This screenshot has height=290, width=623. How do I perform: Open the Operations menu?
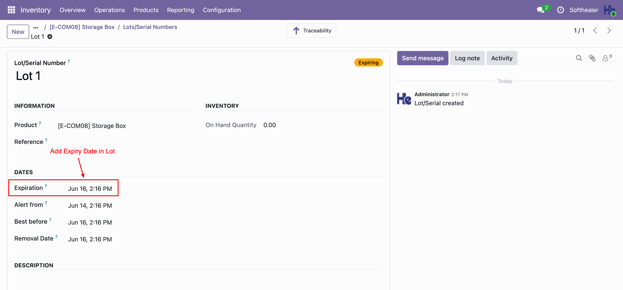point(109,10)
